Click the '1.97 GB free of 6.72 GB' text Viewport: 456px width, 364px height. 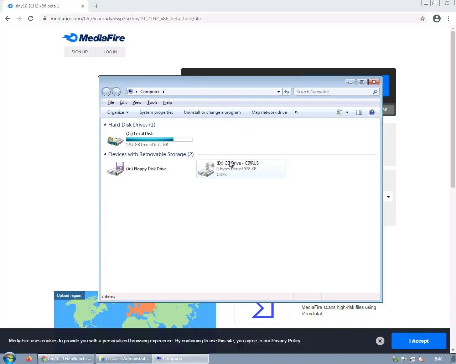(x=147, y=145)
